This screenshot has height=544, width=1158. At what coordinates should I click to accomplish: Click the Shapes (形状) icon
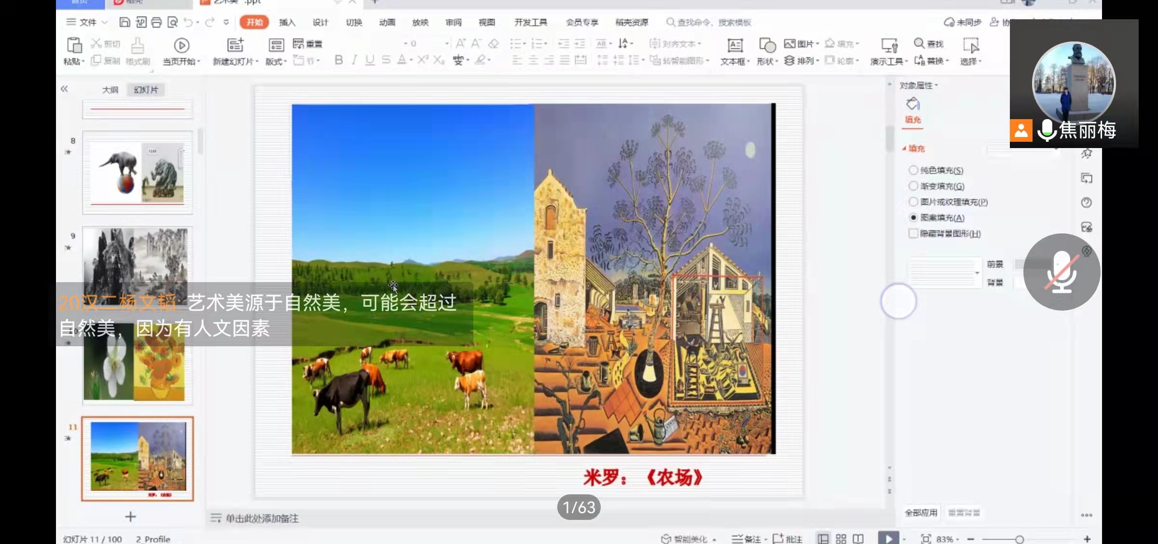pos(767,45)
